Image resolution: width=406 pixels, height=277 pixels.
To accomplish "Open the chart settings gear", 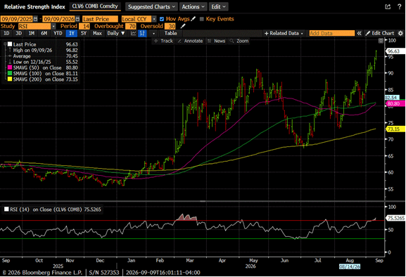I will point(400,33).
